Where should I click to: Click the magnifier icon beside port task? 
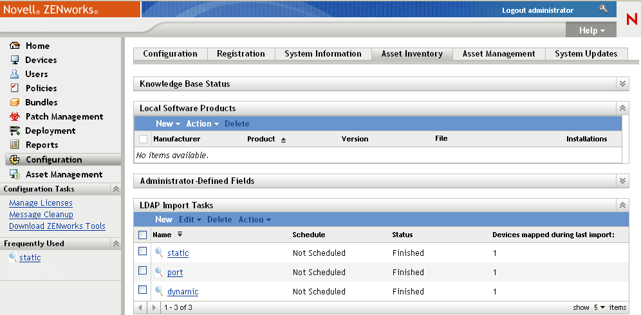159,272
